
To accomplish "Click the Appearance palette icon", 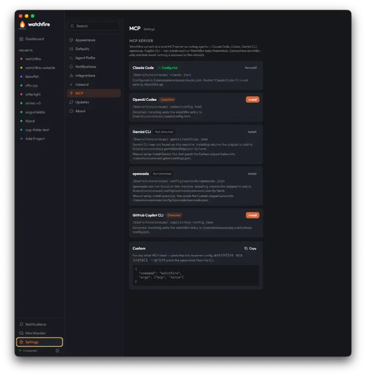I will (71, 40).
